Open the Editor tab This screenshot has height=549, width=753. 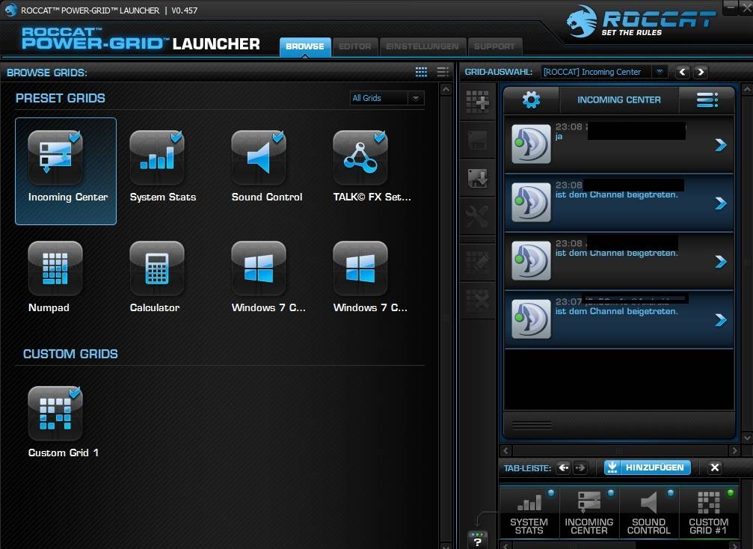pos(355,46)
